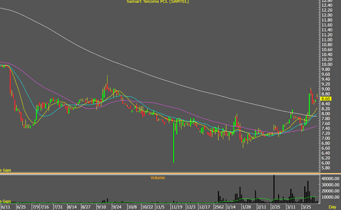This screenshot has width=341, height=210.
Task: Select the 10/22 date label
Action: (x=148, y=207)
